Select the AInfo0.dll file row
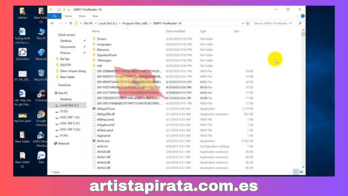 [104, 152]
